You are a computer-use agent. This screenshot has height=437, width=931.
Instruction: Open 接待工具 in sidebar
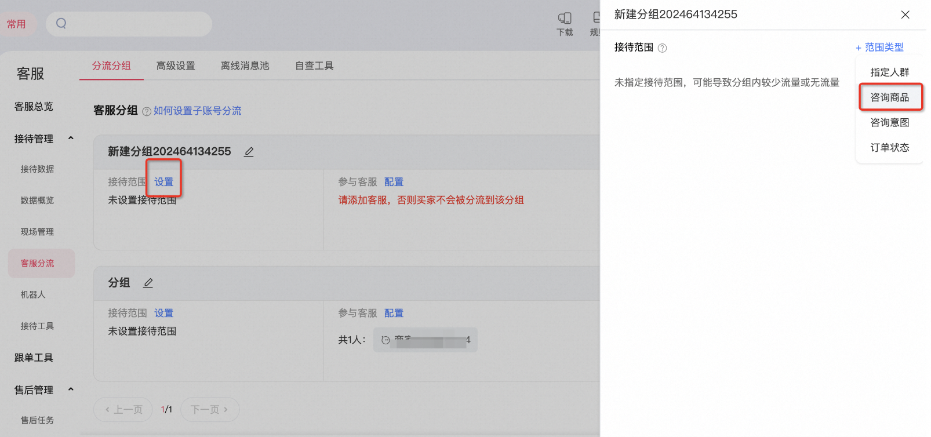37,326
